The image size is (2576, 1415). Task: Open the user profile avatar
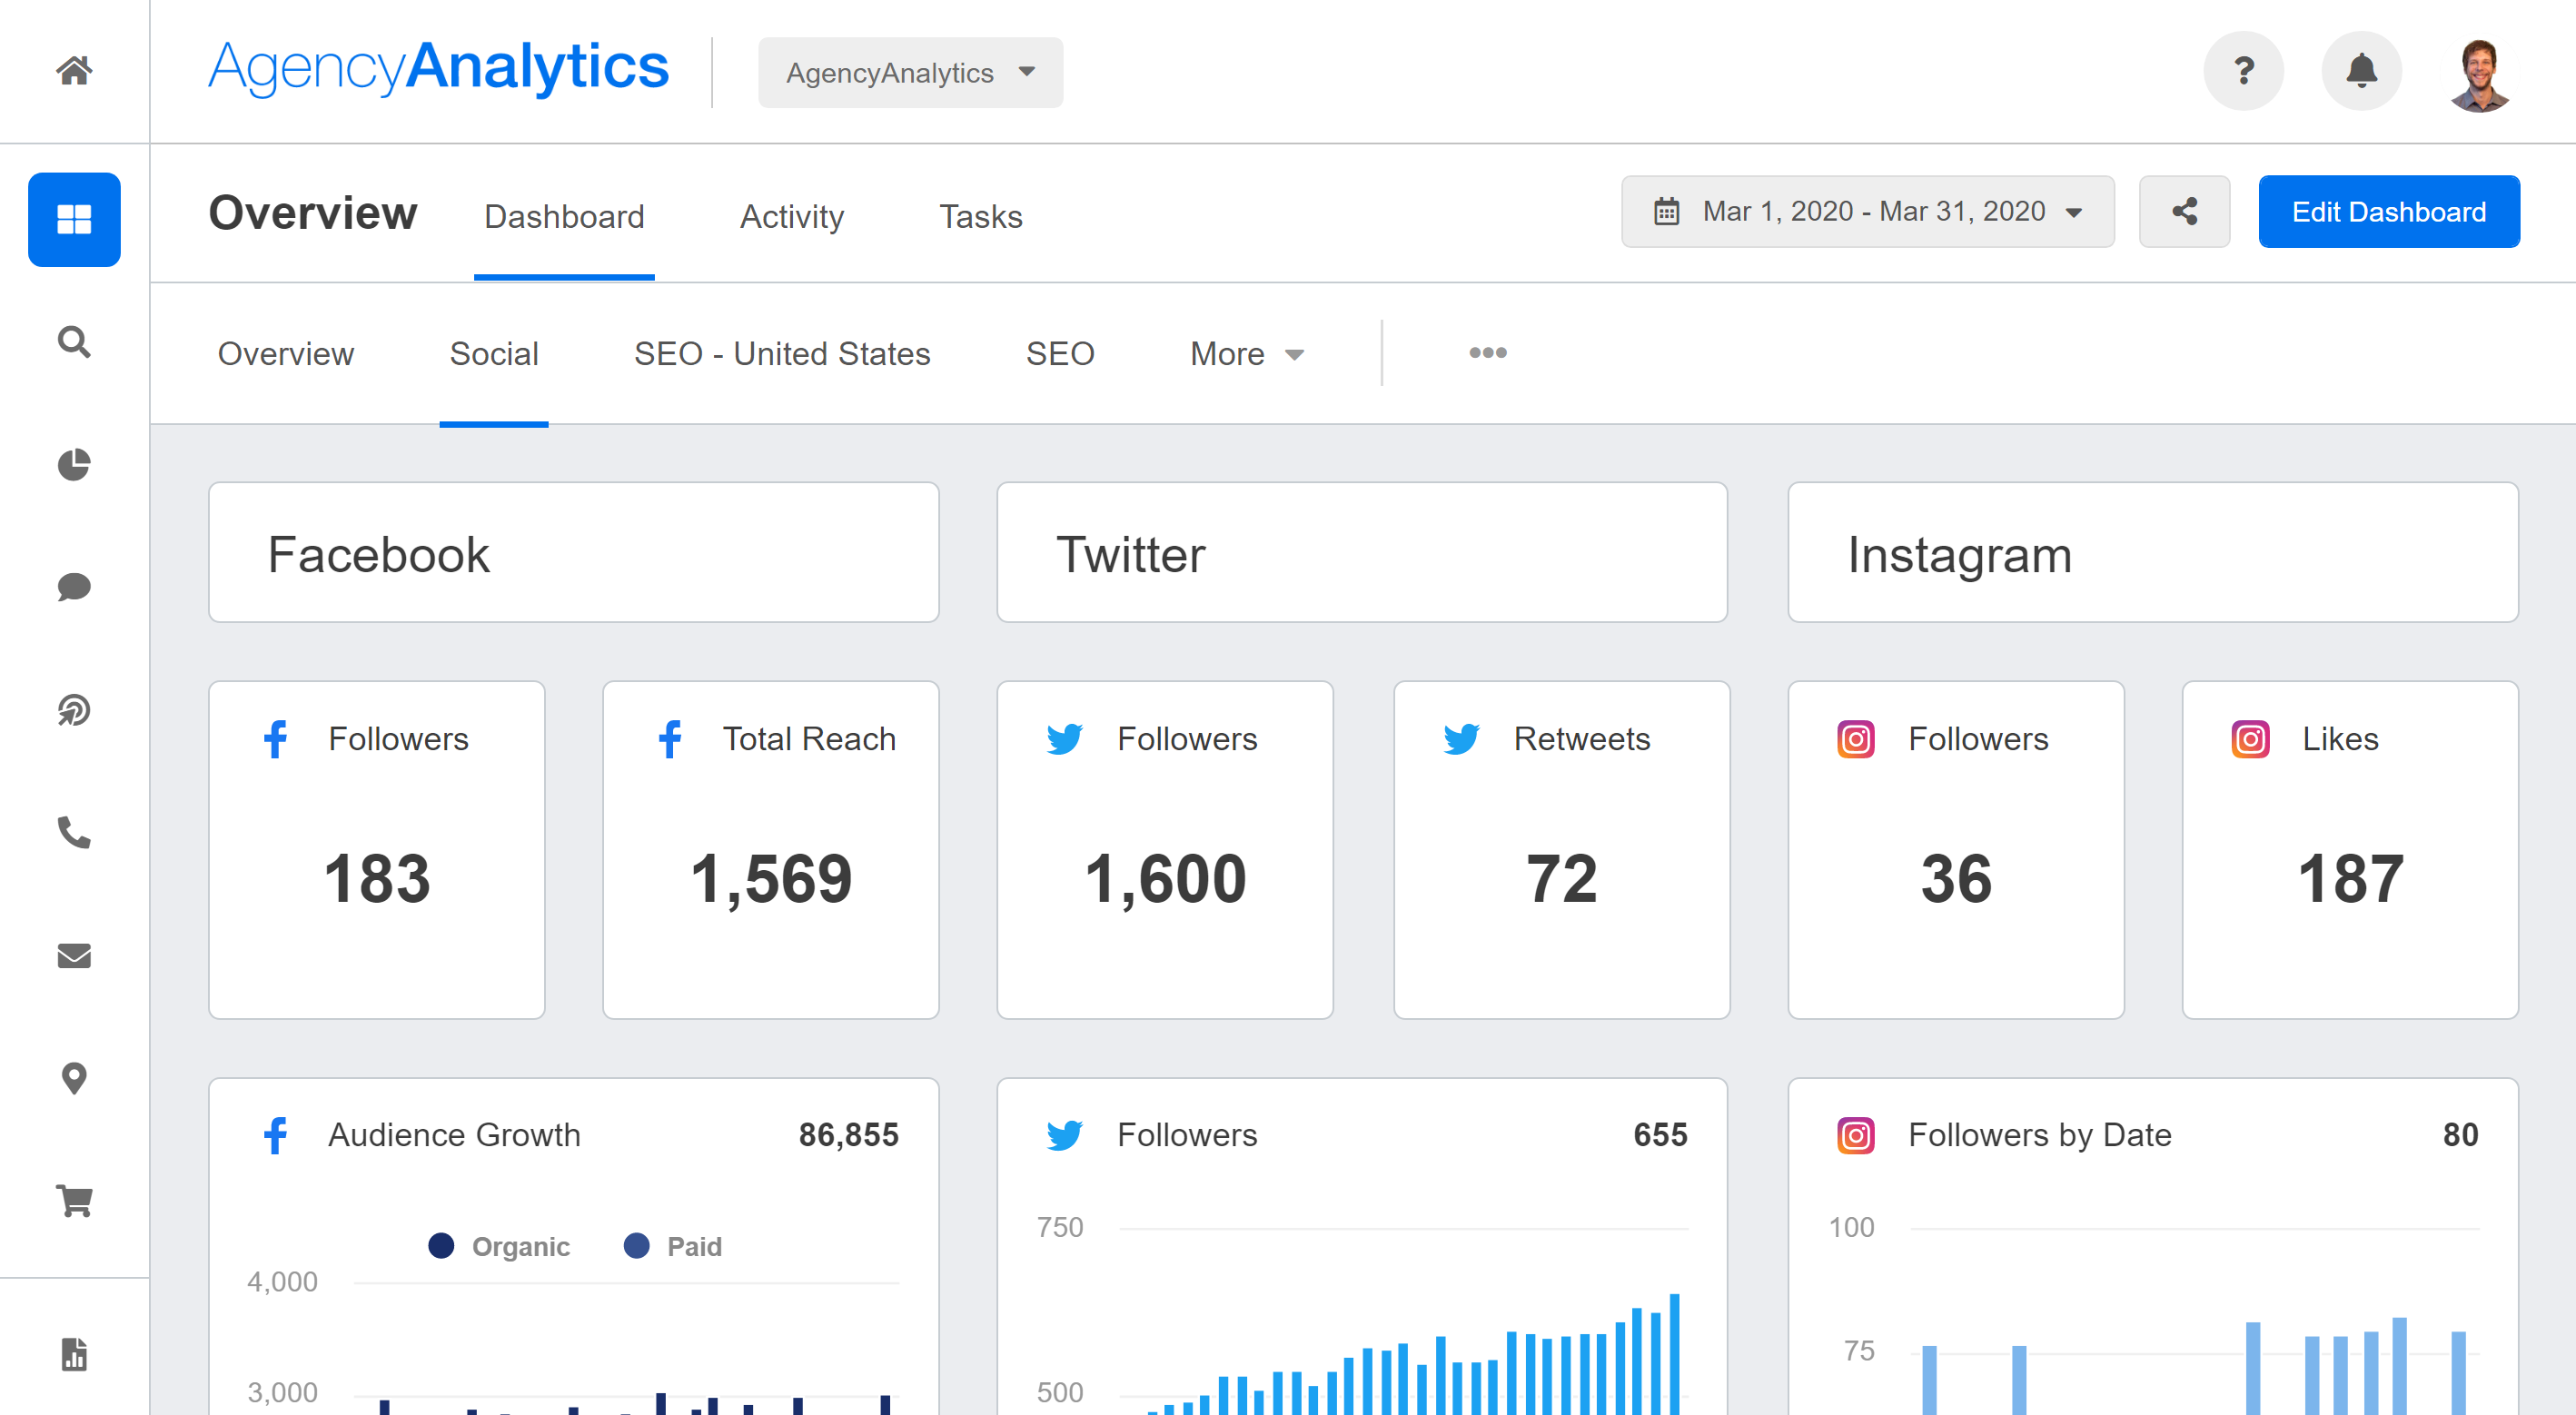point(2479,72)
